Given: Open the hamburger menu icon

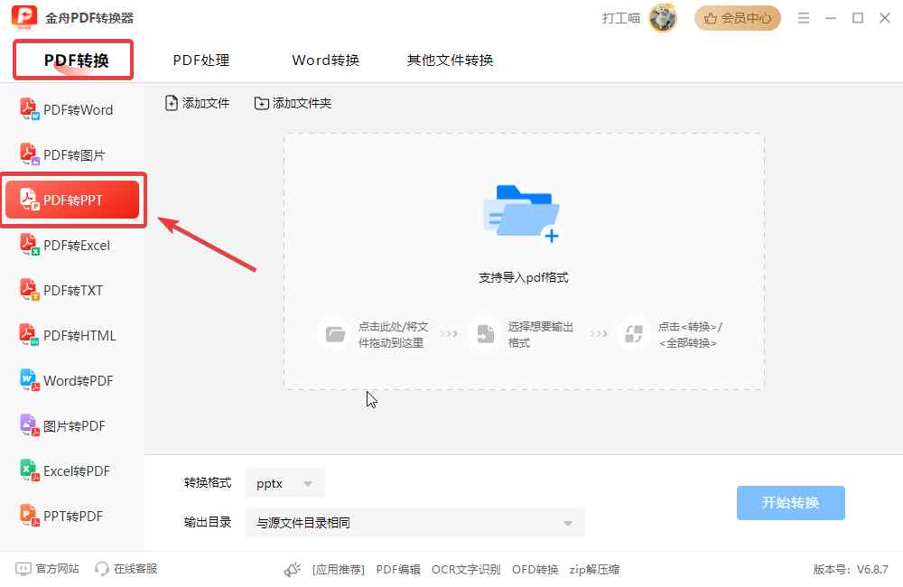Looking at the screenshot, I should [x=804, y=18].
